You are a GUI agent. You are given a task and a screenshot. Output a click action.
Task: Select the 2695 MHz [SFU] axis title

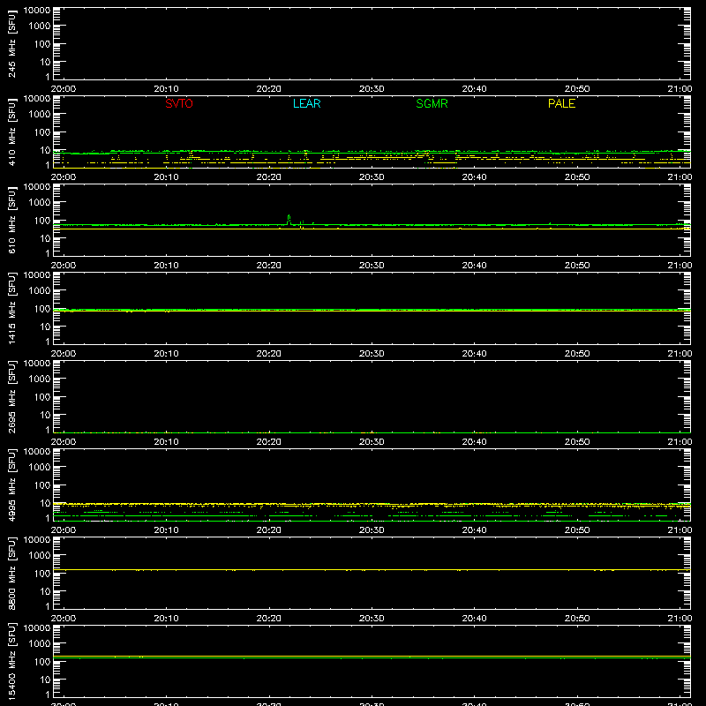click(12, 396)
